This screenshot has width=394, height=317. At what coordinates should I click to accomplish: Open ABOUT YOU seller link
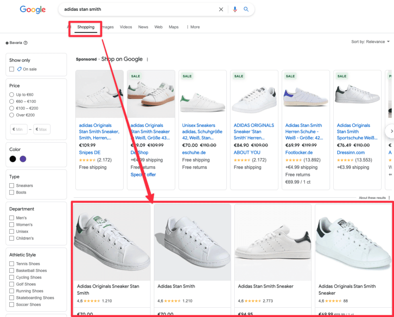247,152
